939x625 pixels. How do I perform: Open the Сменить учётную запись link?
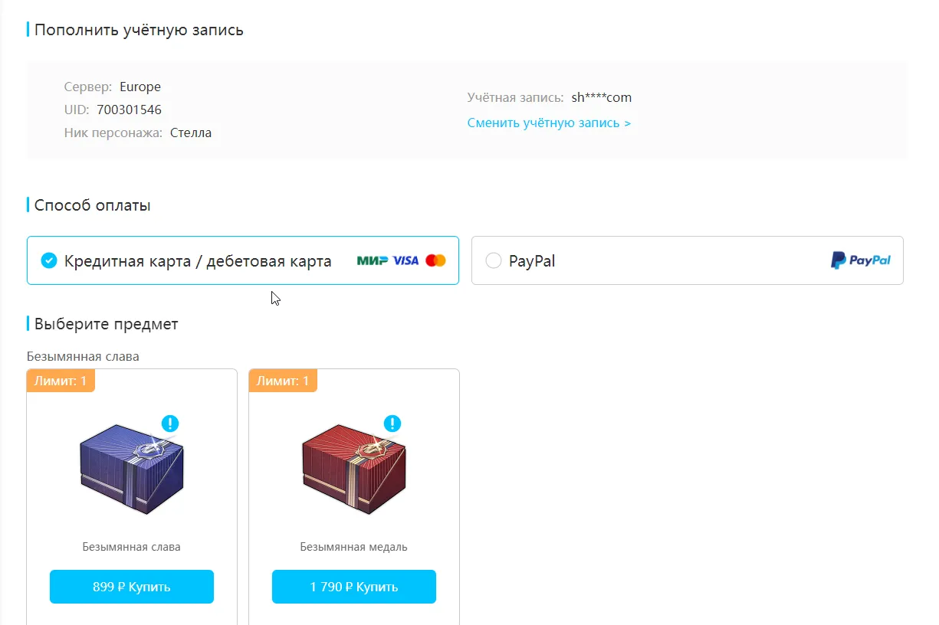tap(549, 123)
